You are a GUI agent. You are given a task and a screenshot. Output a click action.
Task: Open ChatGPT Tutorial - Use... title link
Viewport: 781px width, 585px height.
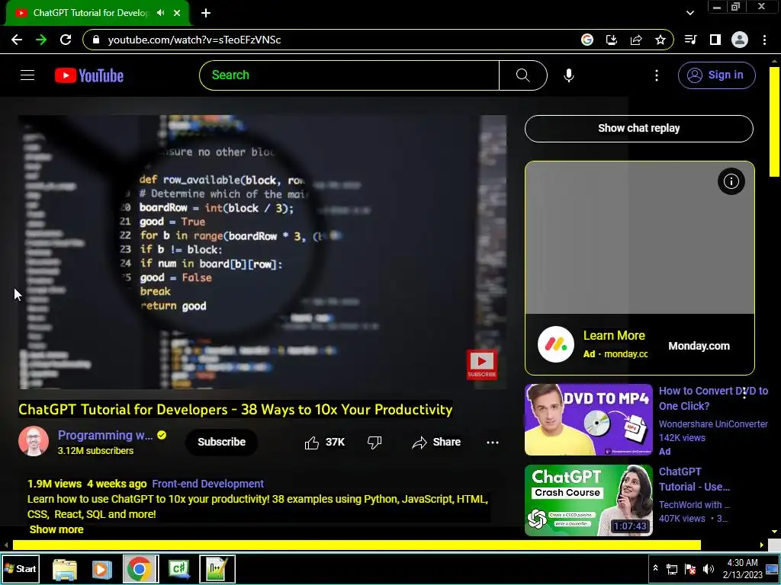(694, 479)
